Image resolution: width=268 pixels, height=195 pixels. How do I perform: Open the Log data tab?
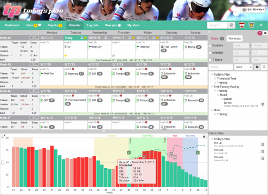93,25
